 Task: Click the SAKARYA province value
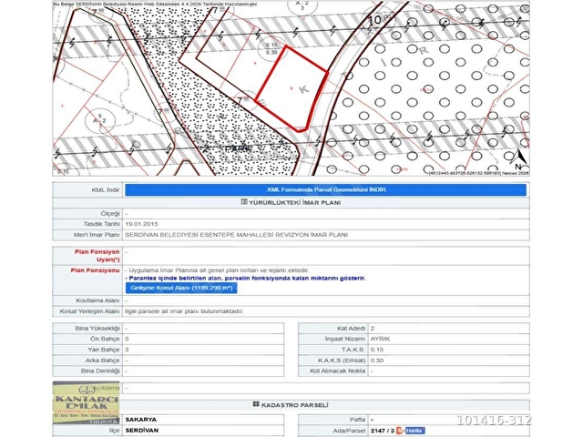141,420
